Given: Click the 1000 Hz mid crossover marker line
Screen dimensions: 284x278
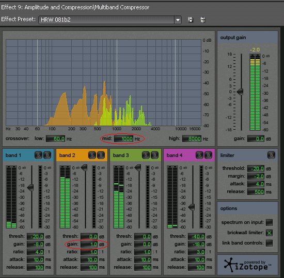Looking at the screenshot, I should click(x=117, y=82).
